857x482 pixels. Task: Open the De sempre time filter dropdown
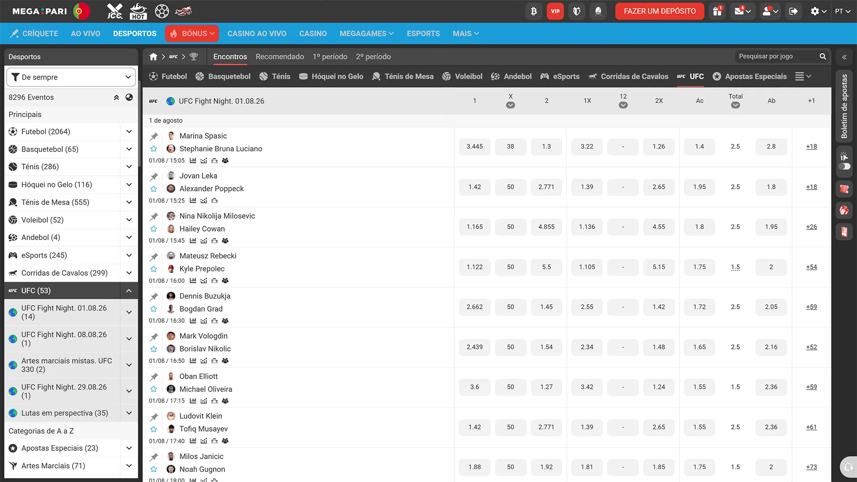click(71, 77)
